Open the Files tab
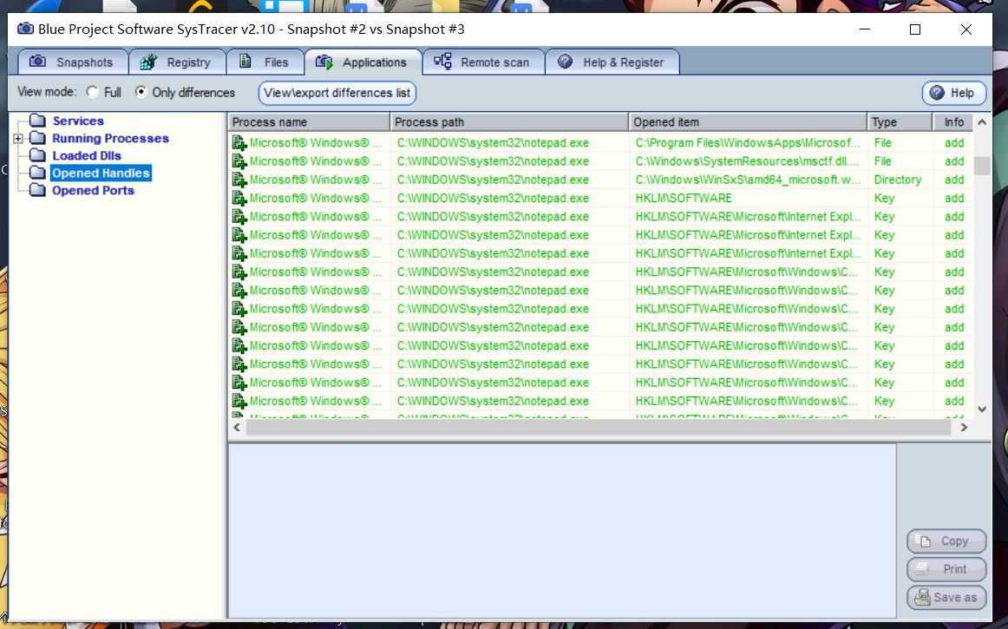Screen dimensions: 1008x629 click(x=265, y=62)
